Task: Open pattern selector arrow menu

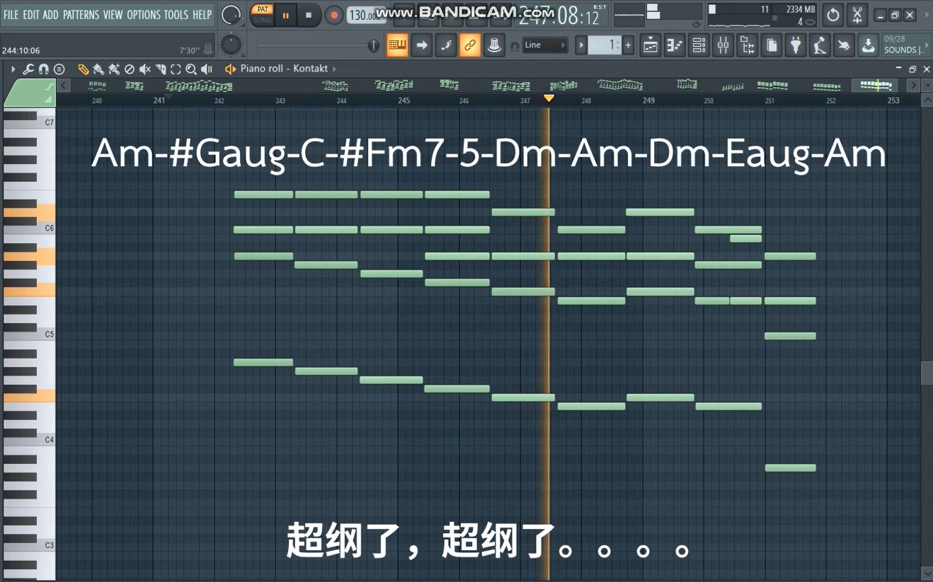Action: pyautogui.click(x=581, y=45)
